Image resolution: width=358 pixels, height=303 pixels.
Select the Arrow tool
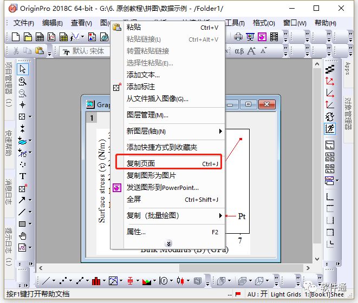22,200
